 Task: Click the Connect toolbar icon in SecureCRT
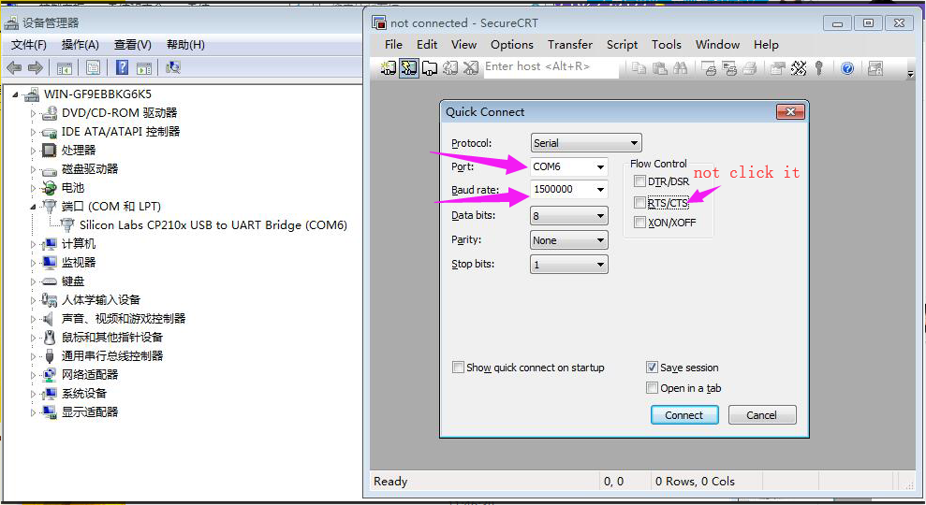coord(388,68)
